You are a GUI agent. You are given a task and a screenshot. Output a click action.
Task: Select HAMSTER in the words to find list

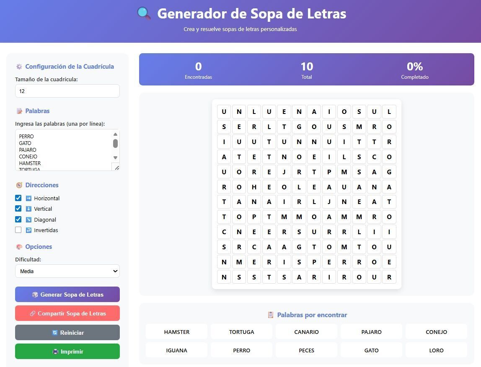(x=177, y=332)
